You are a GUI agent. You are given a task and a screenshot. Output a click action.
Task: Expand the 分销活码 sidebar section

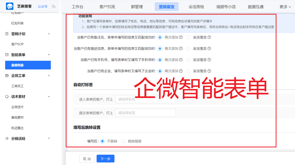pos(49,139)
